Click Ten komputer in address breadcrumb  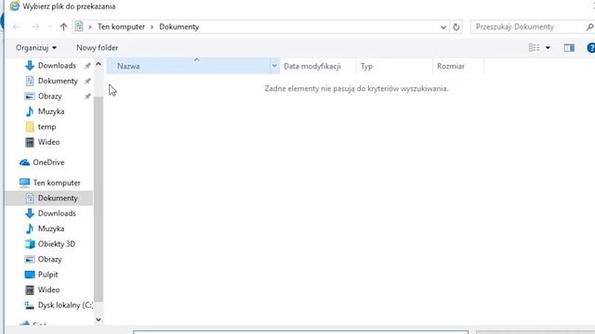[x=121, y=27]
